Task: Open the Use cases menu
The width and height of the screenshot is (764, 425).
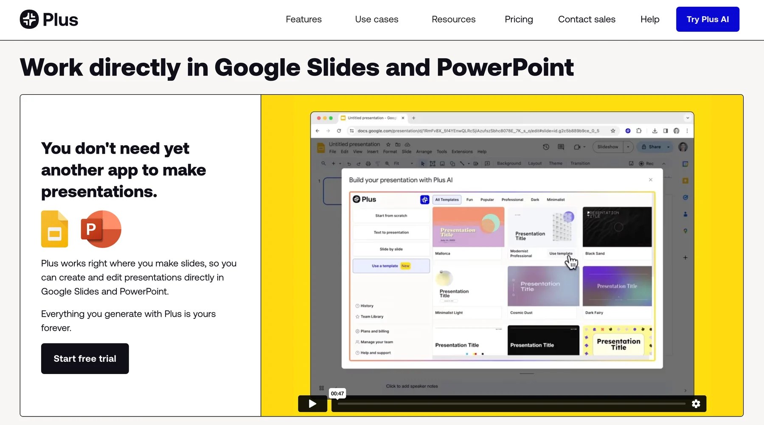Action: tap(376, 19)
